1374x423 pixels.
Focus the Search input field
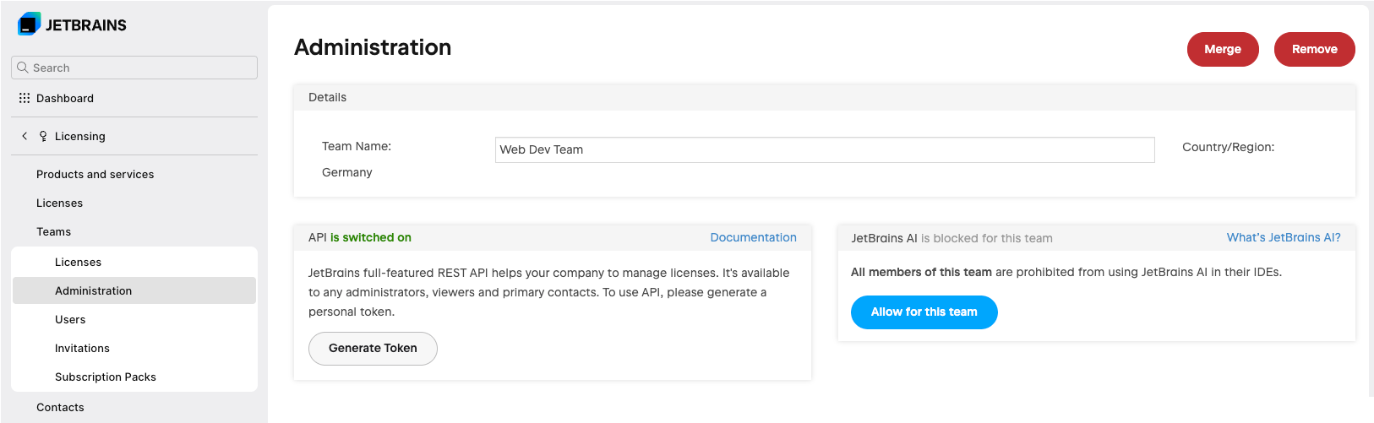(x=134, y=68)
